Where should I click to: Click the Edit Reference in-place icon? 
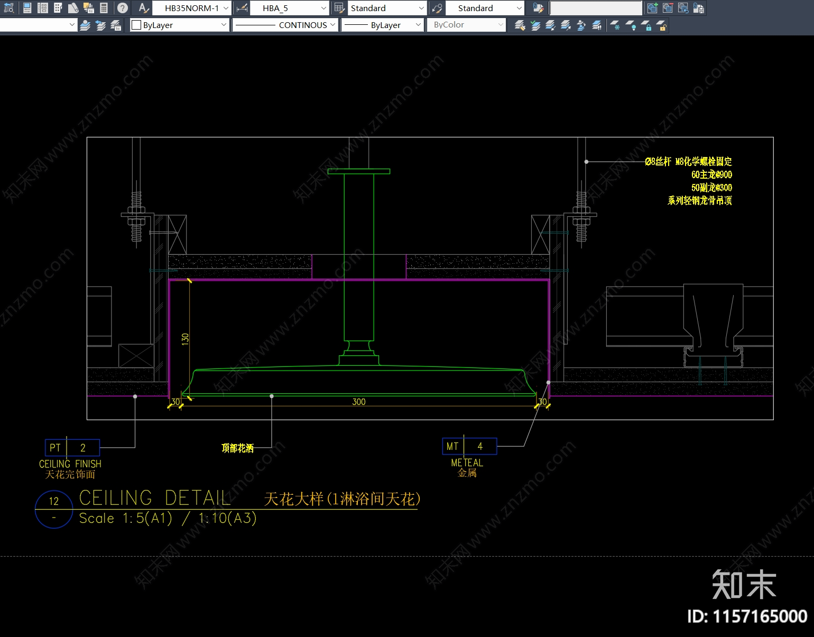pos(538,8)
